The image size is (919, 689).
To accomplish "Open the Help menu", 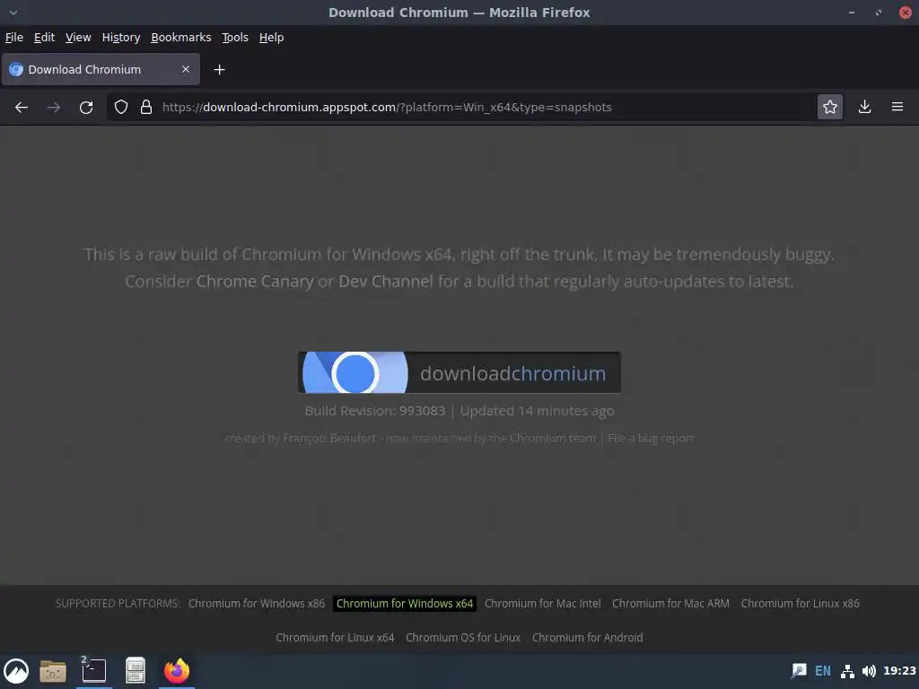I will [x=271, y=38].
